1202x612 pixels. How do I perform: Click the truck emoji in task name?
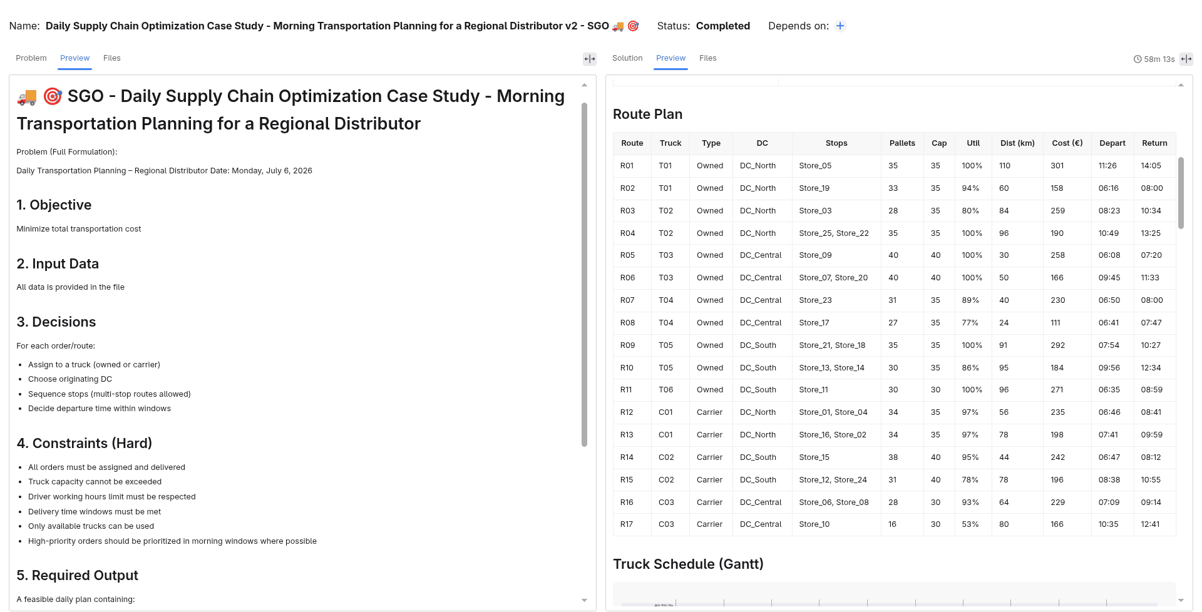pos(618,26)
